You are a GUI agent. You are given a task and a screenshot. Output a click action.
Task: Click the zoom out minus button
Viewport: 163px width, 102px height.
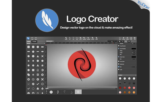(x=109, y=41)
